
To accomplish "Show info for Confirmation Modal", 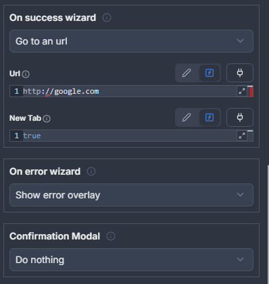I will point(111,236).
